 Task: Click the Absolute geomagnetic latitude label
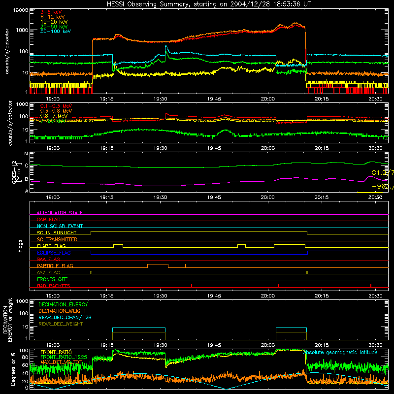[340, 352]
